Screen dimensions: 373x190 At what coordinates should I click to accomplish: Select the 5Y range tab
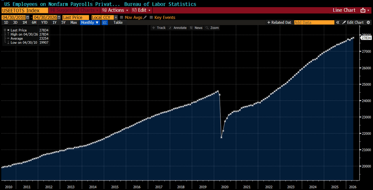[63, 22]
